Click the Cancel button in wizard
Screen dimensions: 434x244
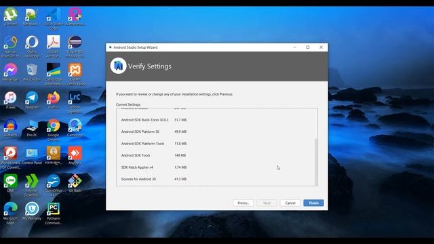[x=290, y=203]
